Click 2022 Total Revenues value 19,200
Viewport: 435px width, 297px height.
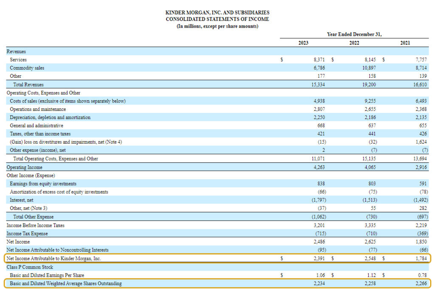tap(369, 85)
